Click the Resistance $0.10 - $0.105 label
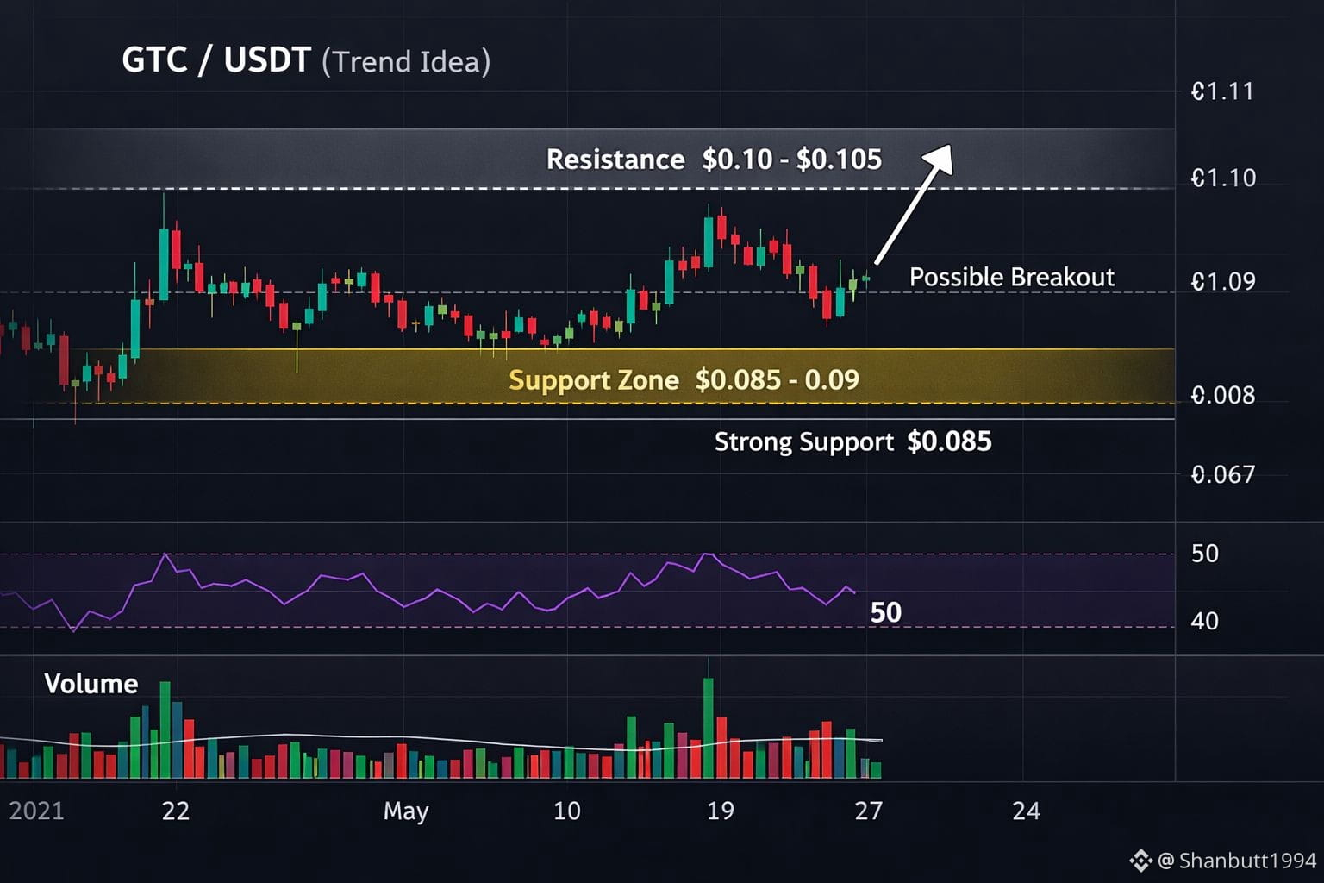Screen dimensions: 1324x883 (714, 160)
